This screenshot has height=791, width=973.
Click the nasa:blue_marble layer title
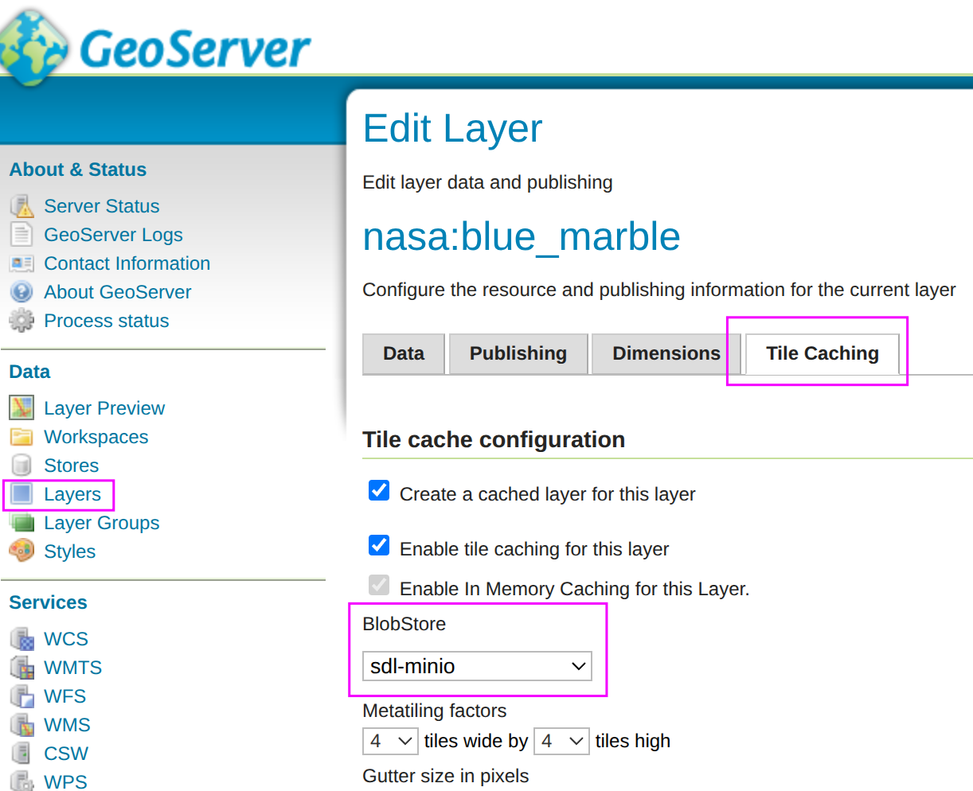point(522,236)
